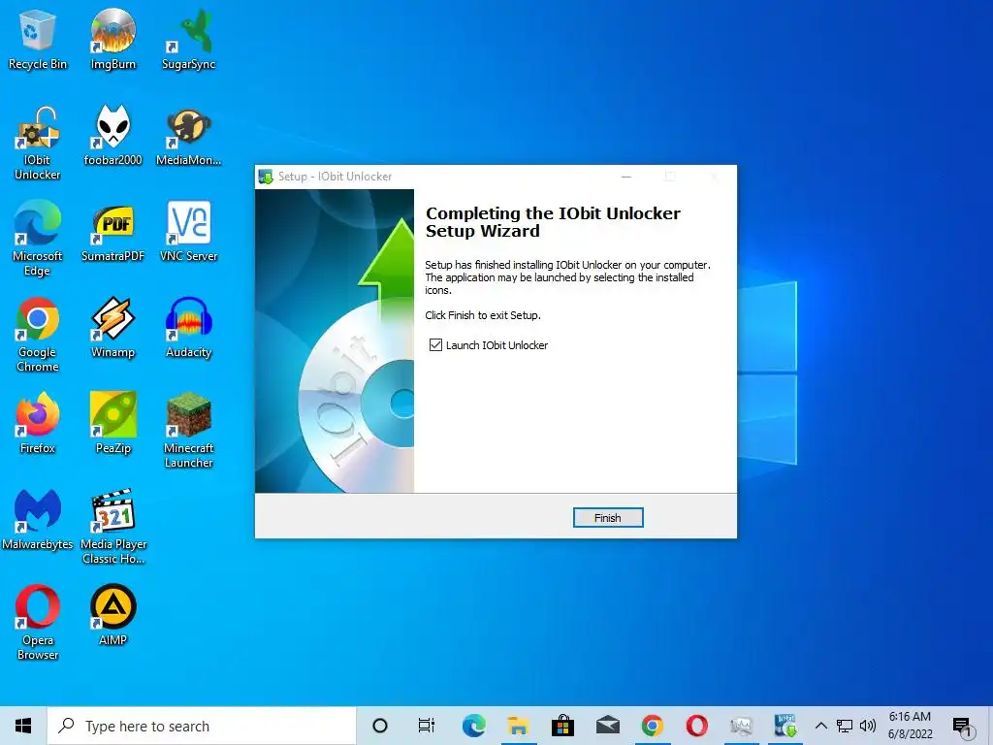The height and width of the screenshot is (745, 993).
Task: Open the Windows Start menu
Action: pyautogui.click(x=23, y=726)
